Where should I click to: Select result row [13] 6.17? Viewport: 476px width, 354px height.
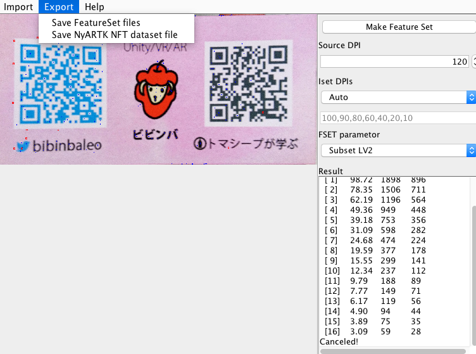click(x=373, y=301)
